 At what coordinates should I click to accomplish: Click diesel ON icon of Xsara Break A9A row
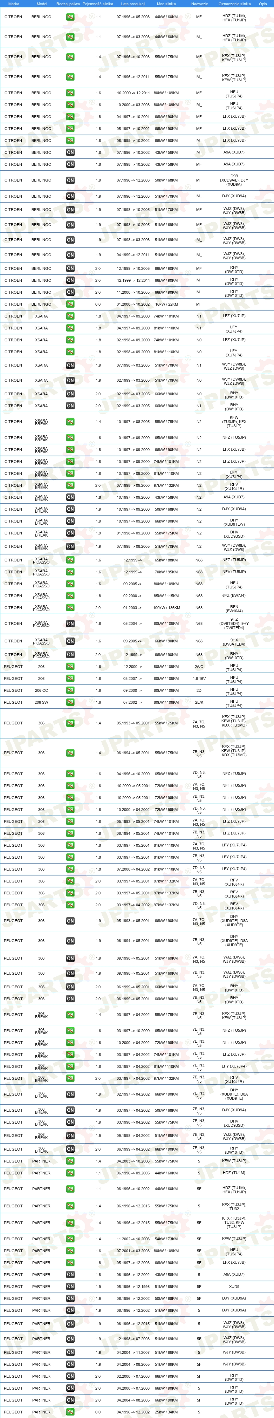70,497
